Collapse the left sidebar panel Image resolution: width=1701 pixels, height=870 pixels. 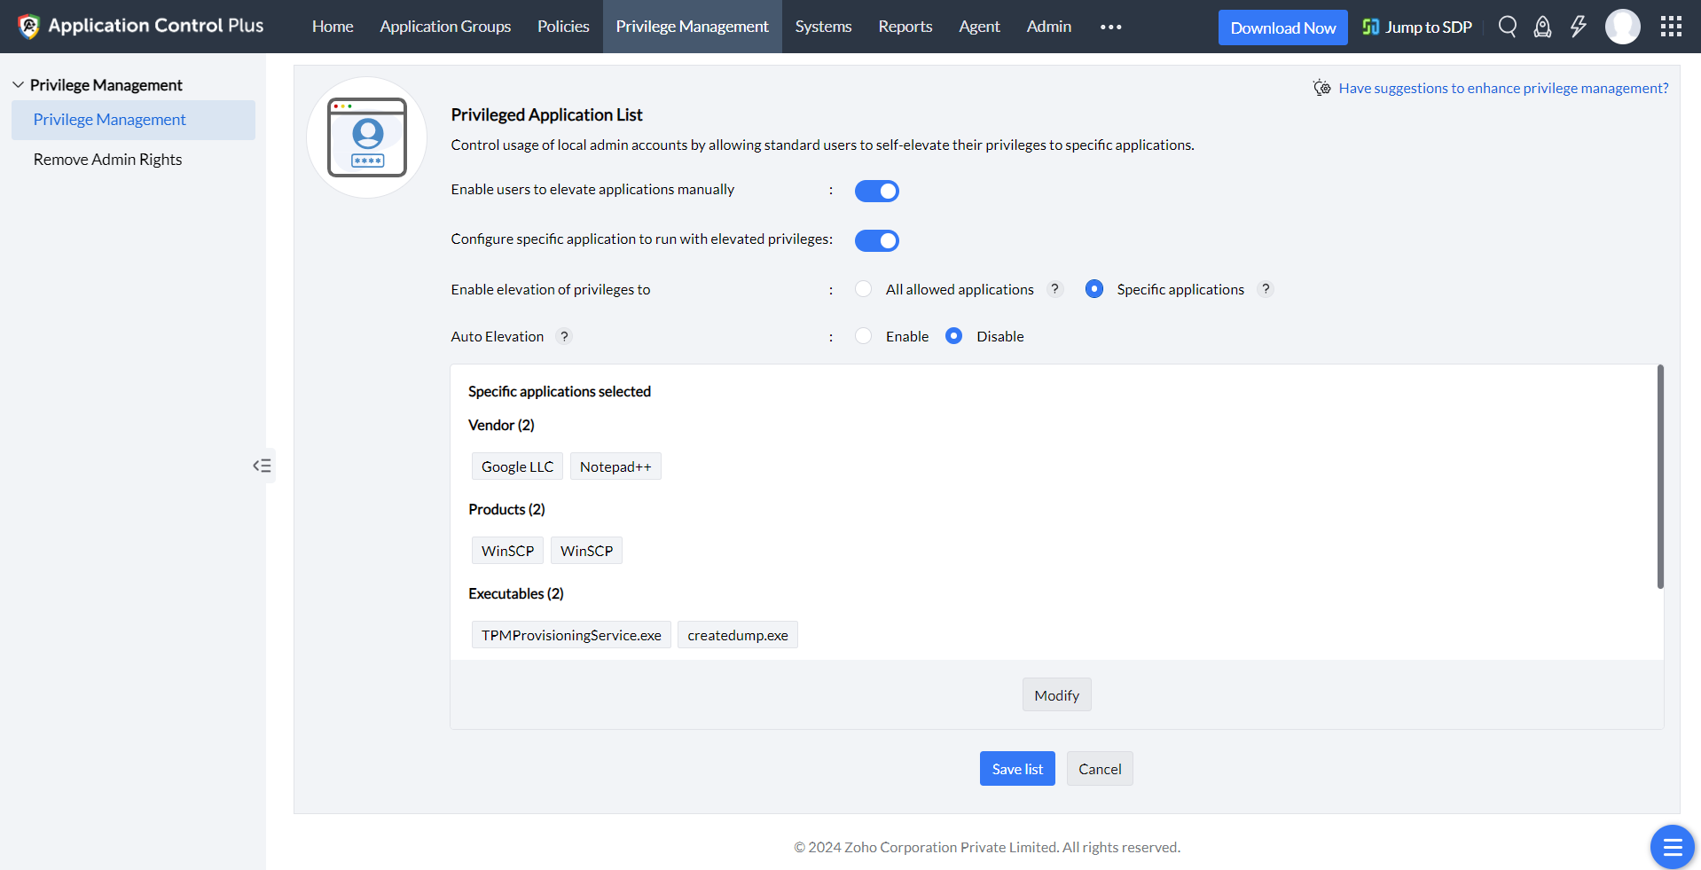pyautogui.click(x=263, y=466)
